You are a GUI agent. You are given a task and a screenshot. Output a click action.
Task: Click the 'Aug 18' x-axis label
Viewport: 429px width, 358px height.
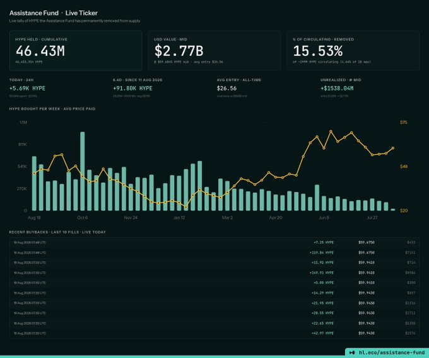34,218
